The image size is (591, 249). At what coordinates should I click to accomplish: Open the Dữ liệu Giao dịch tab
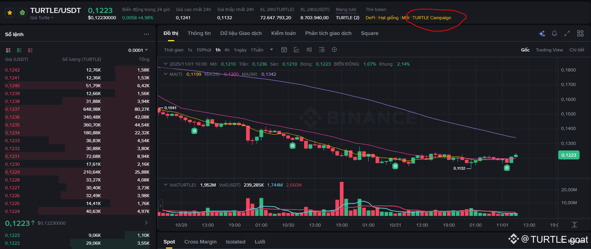(x=241, y=33)
